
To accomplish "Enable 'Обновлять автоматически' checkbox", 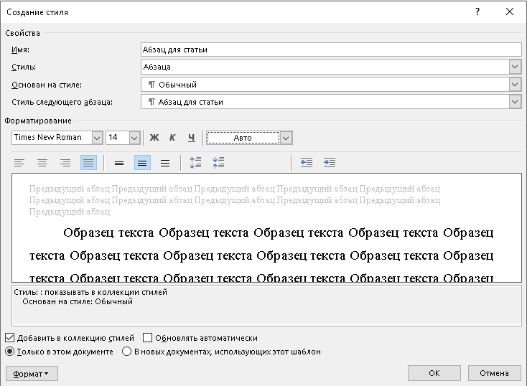I will [147, 338].
